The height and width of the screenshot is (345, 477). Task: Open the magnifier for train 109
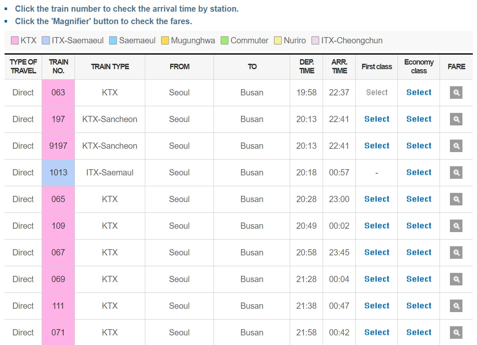pyautogui.click(x=456, y=226)
